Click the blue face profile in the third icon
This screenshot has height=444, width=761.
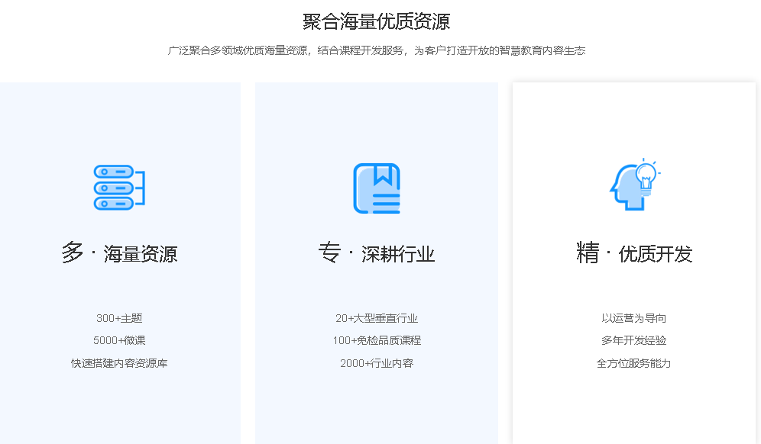coord(630,189)
